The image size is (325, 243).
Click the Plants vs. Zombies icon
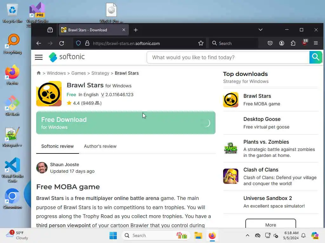coord(231,148)
